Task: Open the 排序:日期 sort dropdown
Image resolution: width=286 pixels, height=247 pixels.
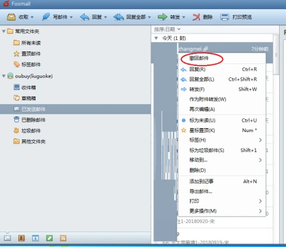Action: point(167,29)
